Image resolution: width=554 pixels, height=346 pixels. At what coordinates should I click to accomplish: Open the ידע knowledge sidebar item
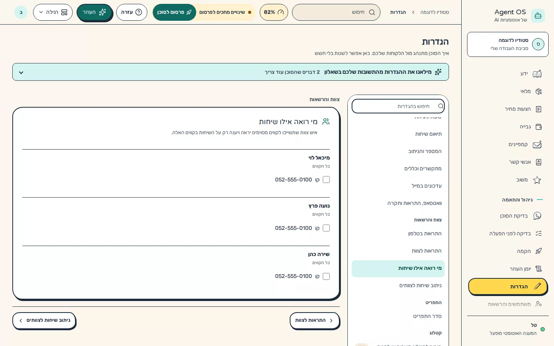point(508,74)
